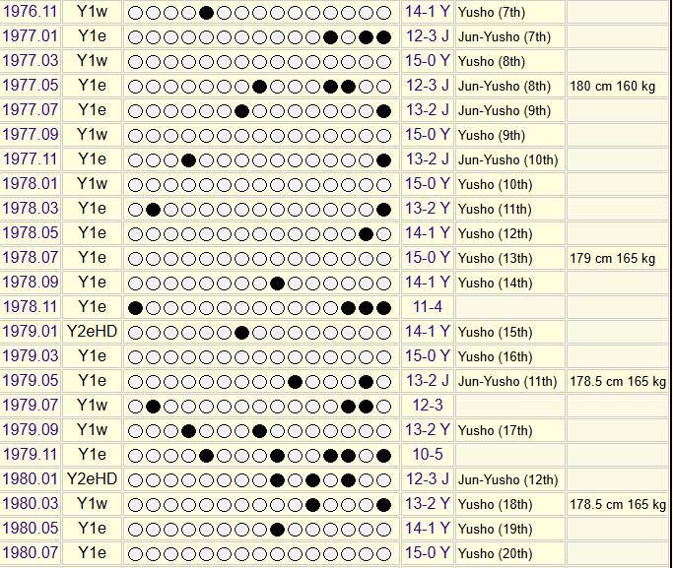Click the lone black loss circle in 1979.01 row
673x568 pixels.
pos(242,333)
